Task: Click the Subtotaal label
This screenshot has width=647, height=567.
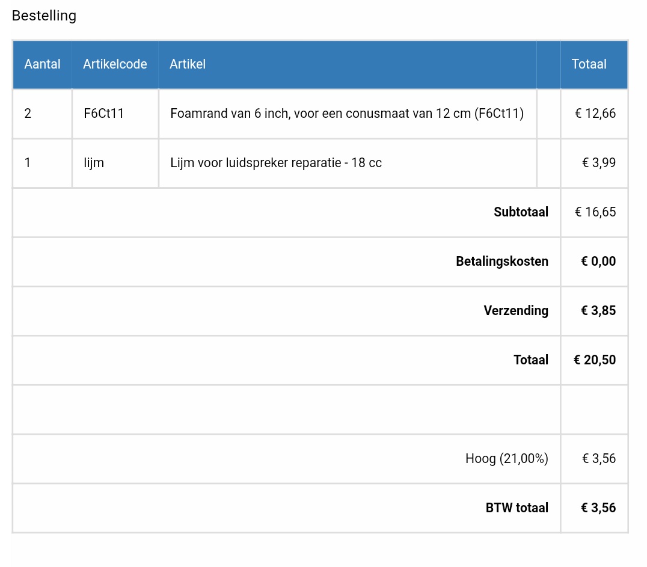Action: 521,212
